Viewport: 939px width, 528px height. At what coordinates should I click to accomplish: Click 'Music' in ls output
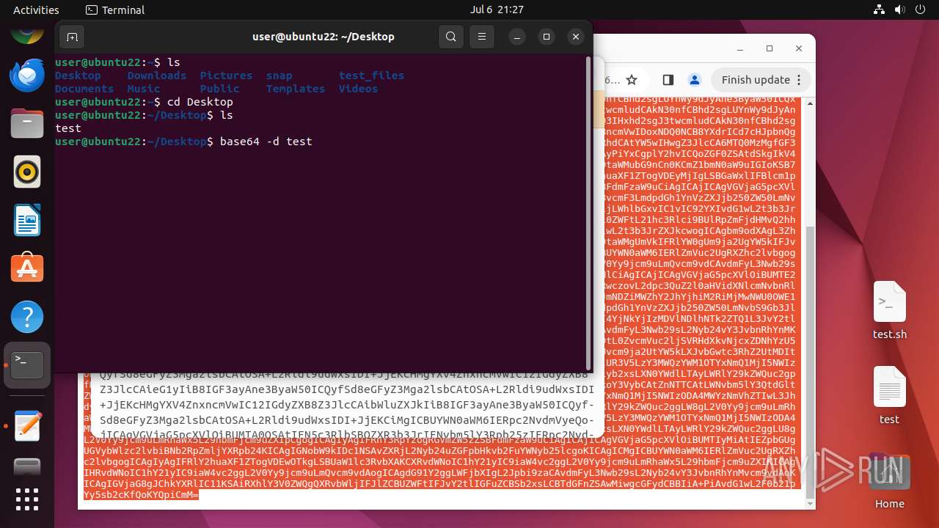[x=144, y=88]
